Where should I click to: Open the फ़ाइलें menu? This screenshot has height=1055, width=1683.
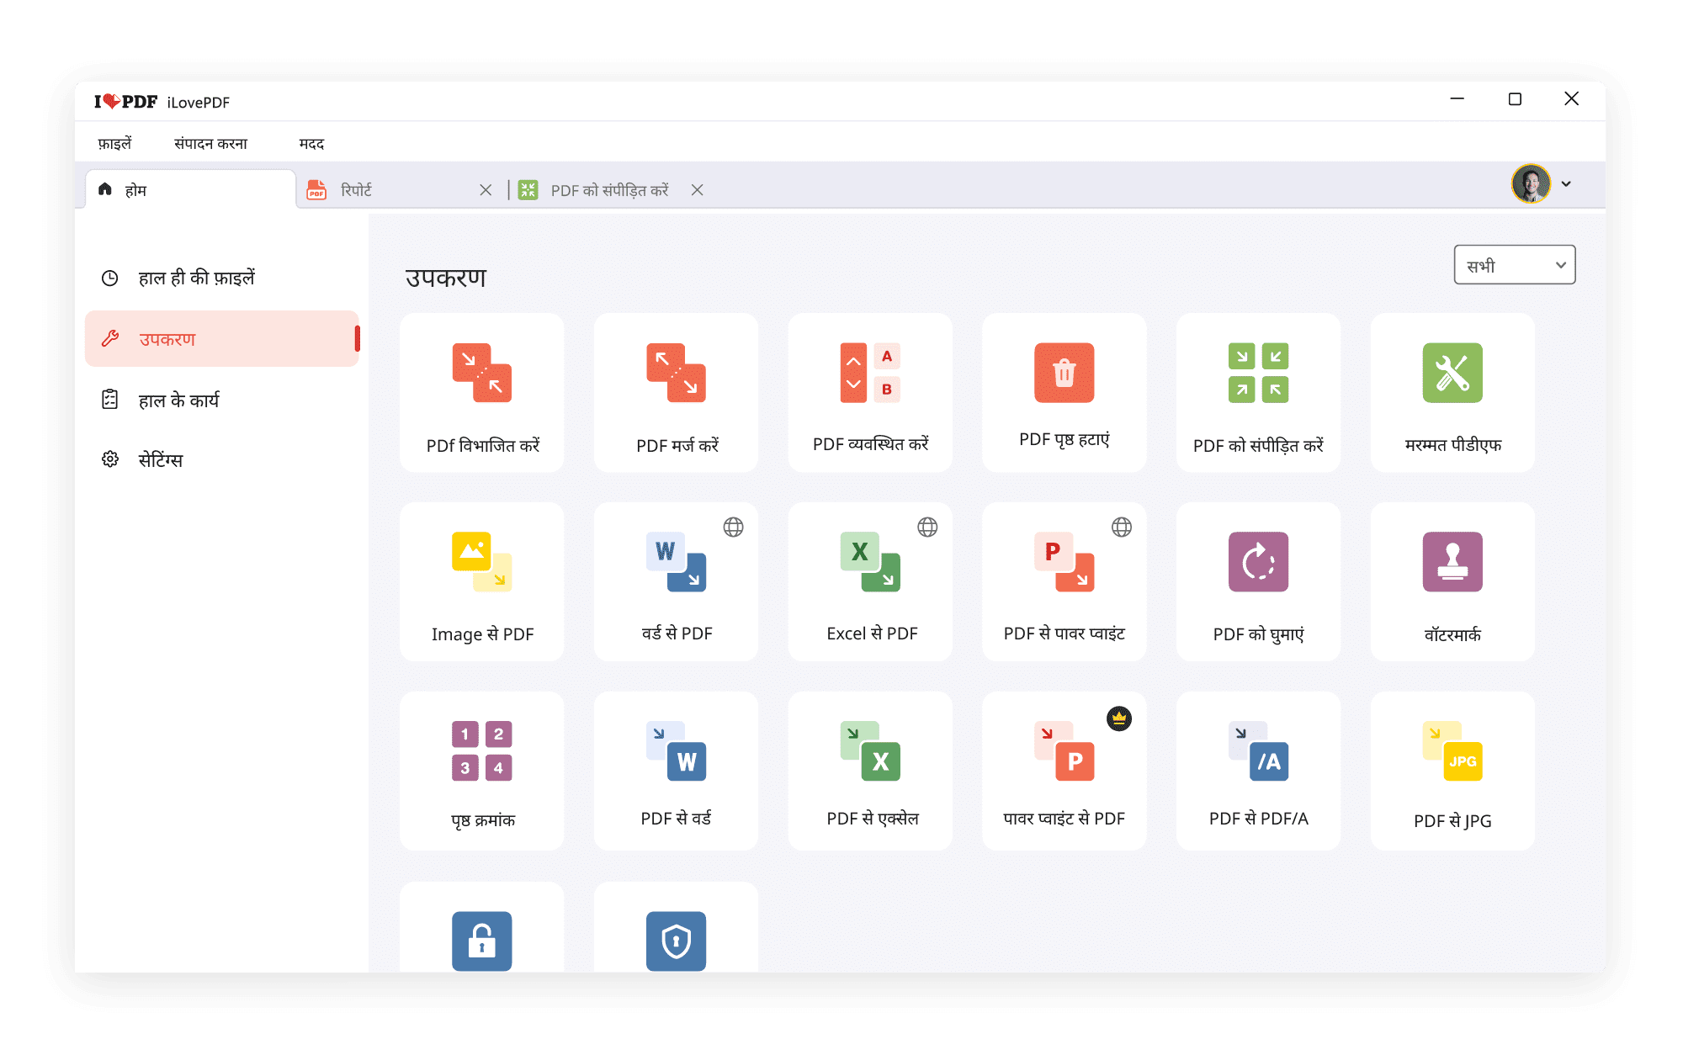coord(114,144)
